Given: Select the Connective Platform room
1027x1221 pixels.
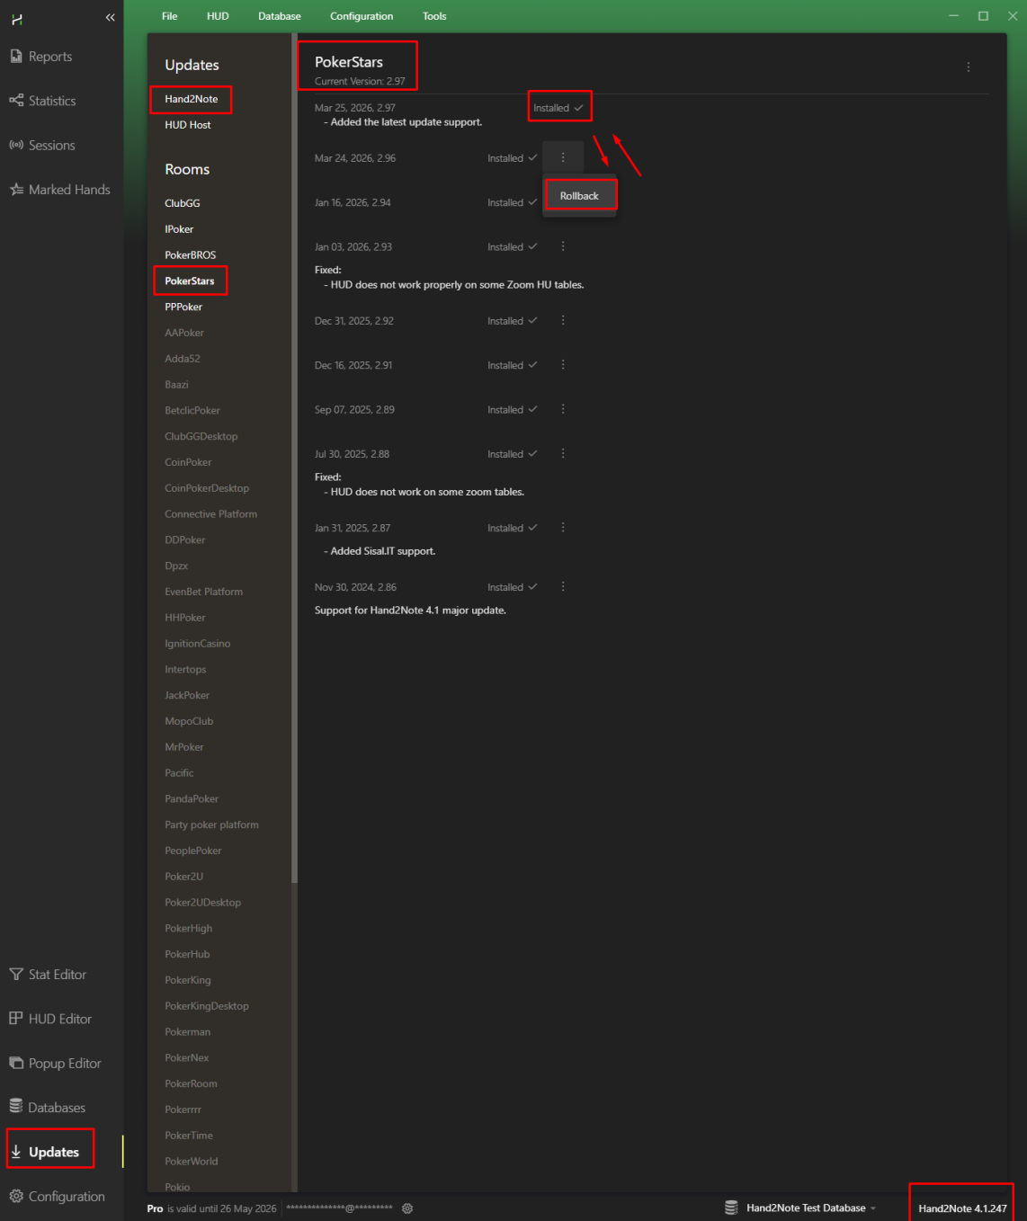Looking at the screenshot, I should point(211,514).
